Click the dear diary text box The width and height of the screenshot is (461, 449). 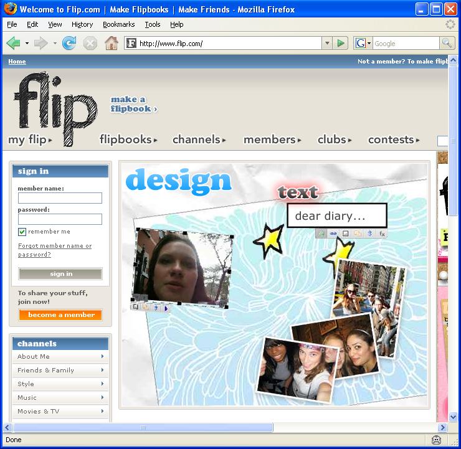pyautogui.click(x=337, y=215)
